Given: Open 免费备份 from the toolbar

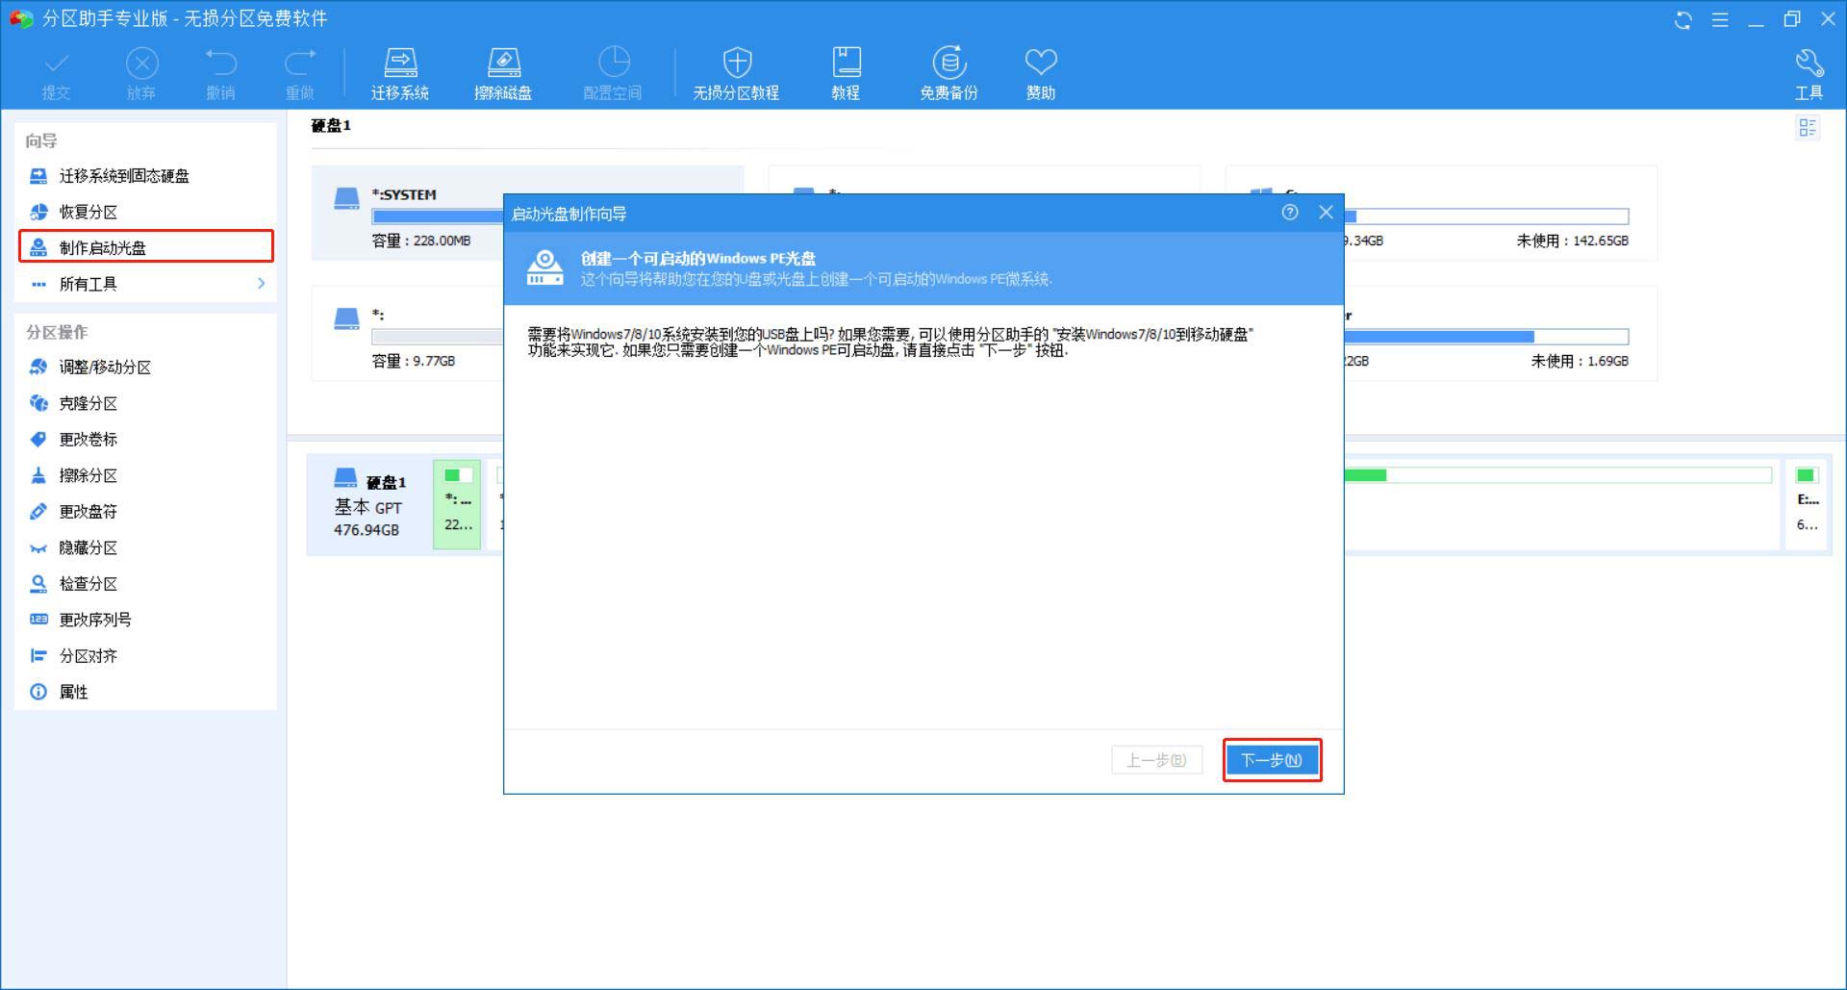Looking at the screenshot, I should (949, 72).
